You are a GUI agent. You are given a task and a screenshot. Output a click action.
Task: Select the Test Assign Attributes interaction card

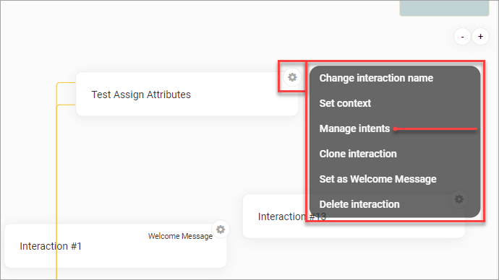click(x=187, y=95)
